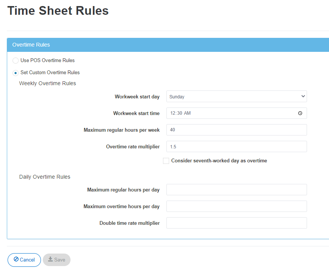
Task: Click the hour segment of Workweek start time
Action: click(x=173, y=113)
